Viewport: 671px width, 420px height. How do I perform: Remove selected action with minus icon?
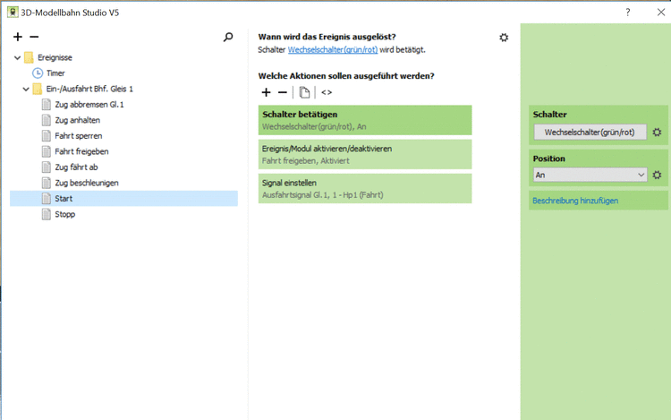(x=283, y=92)
